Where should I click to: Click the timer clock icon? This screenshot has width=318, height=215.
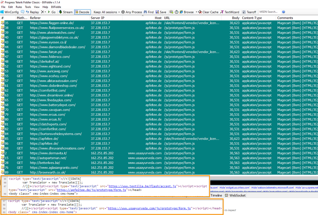(x=176, y=12)
